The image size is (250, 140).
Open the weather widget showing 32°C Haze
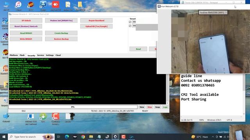tap(200, 136)
